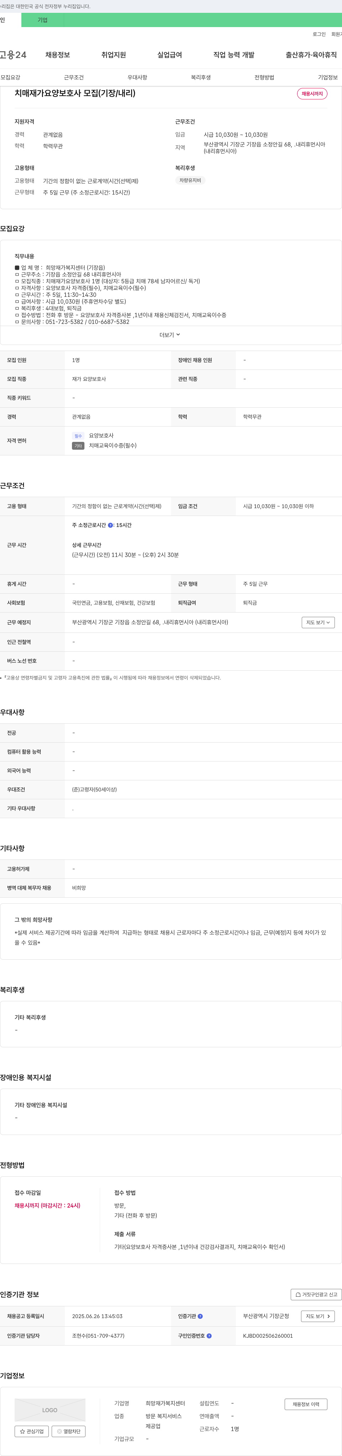Switch to the 기업 tab
This screenshot has width=342, height=1456.
click(x=42, y=20)
